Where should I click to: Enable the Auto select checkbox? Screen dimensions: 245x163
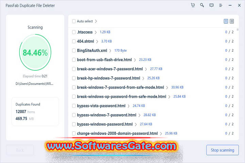click(74, 21)
